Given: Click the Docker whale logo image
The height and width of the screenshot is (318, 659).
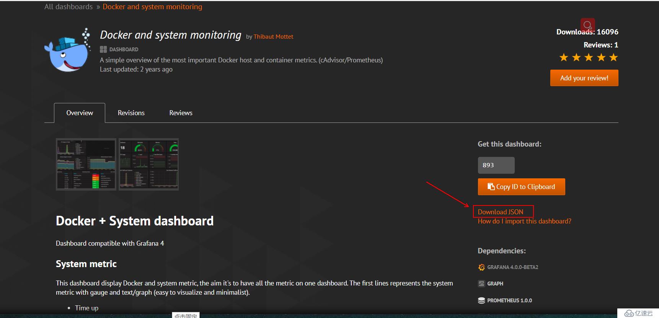Looking at the screenshot, I should pos(68,50).
